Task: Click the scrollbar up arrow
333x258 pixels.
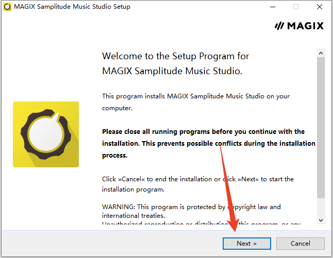Action: coord(321,53)
